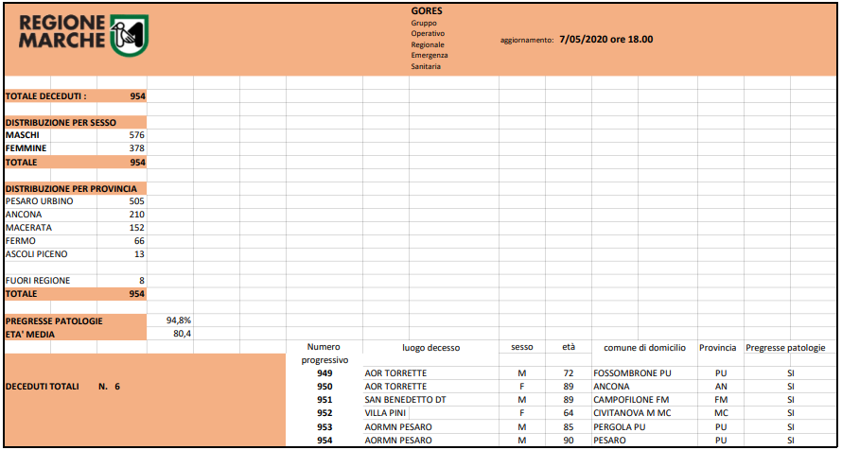842x450 pixels.
Task: Click the ETA' MEDIA value 80,4
Action: coord(183,334)
